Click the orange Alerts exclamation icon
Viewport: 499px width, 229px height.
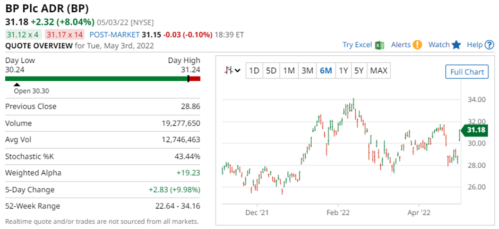point(417,45)
